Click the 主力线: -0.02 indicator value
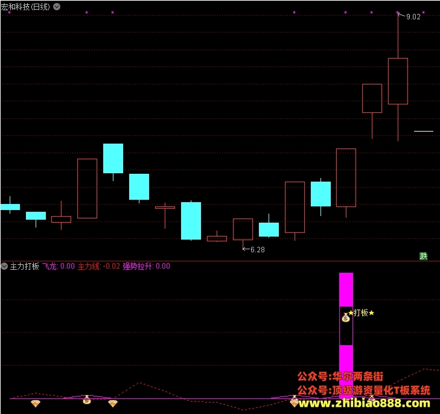Screen dimensions: 440x414 [99, 266]
